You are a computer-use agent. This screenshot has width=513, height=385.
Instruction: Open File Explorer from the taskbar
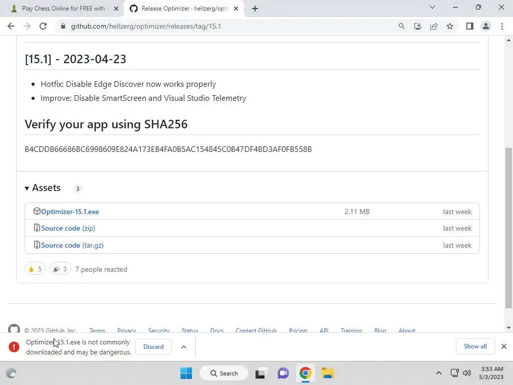point(328,373)
